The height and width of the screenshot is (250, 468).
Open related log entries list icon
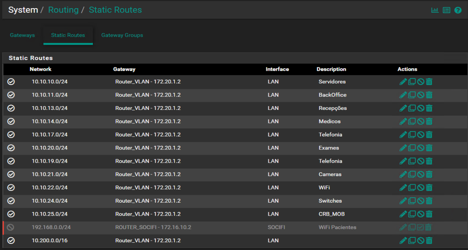[446, 10]
